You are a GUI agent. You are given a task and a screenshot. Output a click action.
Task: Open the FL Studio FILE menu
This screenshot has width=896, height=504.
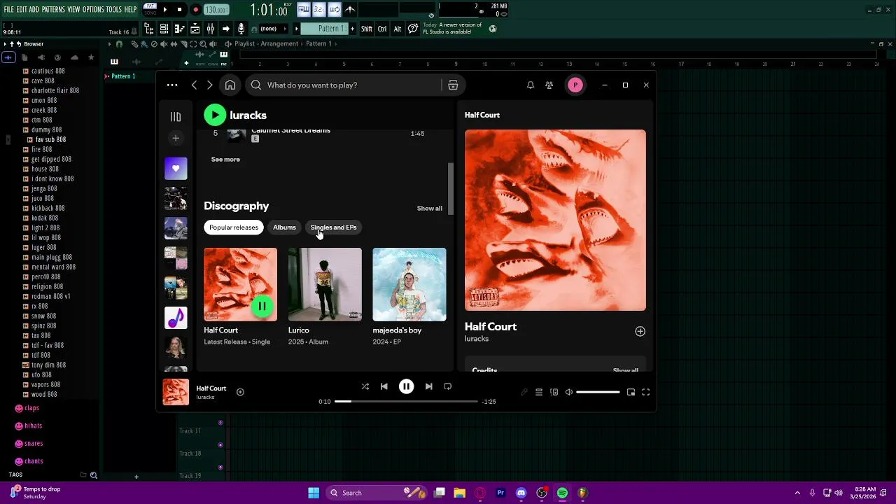coord(9,9)
